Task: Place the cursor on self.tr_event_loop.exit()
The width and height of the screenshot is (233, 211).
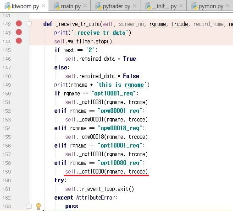Action: 100,189
